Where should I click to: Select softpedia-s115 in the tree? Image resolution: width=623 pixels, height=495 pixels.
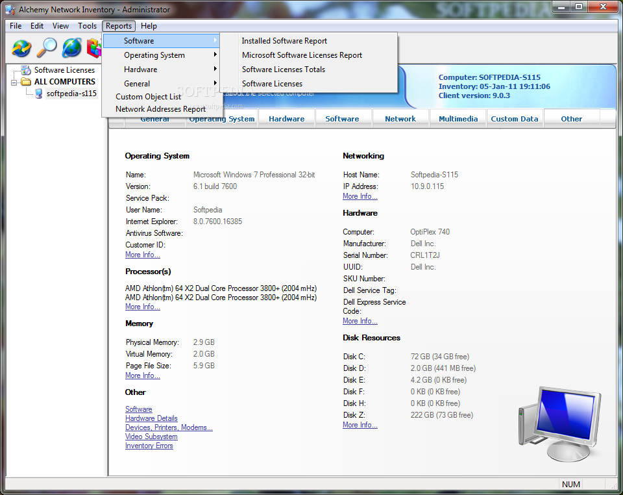(71, 94)
